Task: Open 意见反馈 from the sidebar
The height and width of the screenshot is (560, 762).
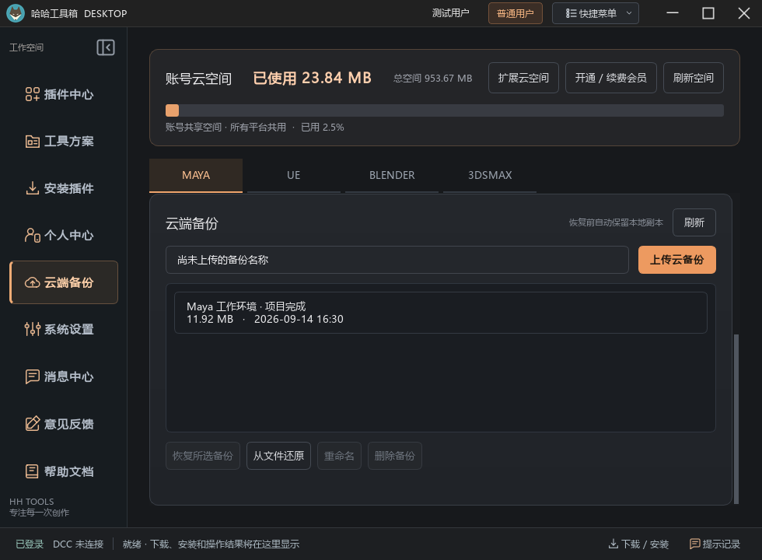Action: (x=64, y=424)
